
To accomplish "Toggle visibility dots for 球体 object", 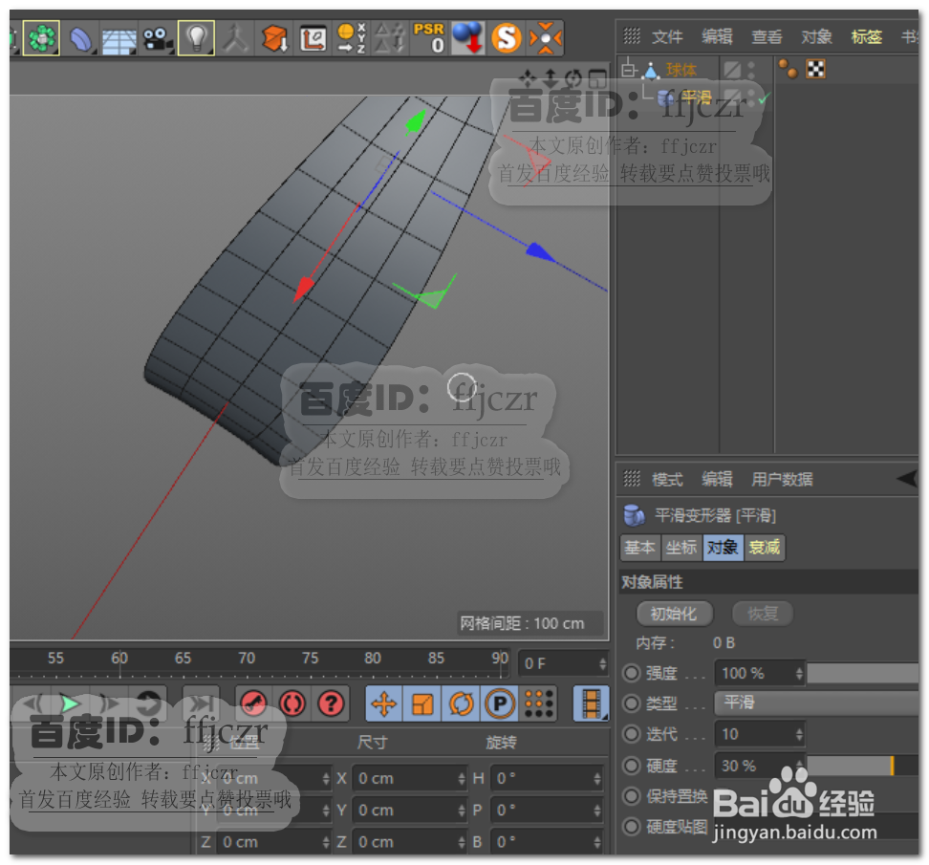I will [x=752, y=70].
